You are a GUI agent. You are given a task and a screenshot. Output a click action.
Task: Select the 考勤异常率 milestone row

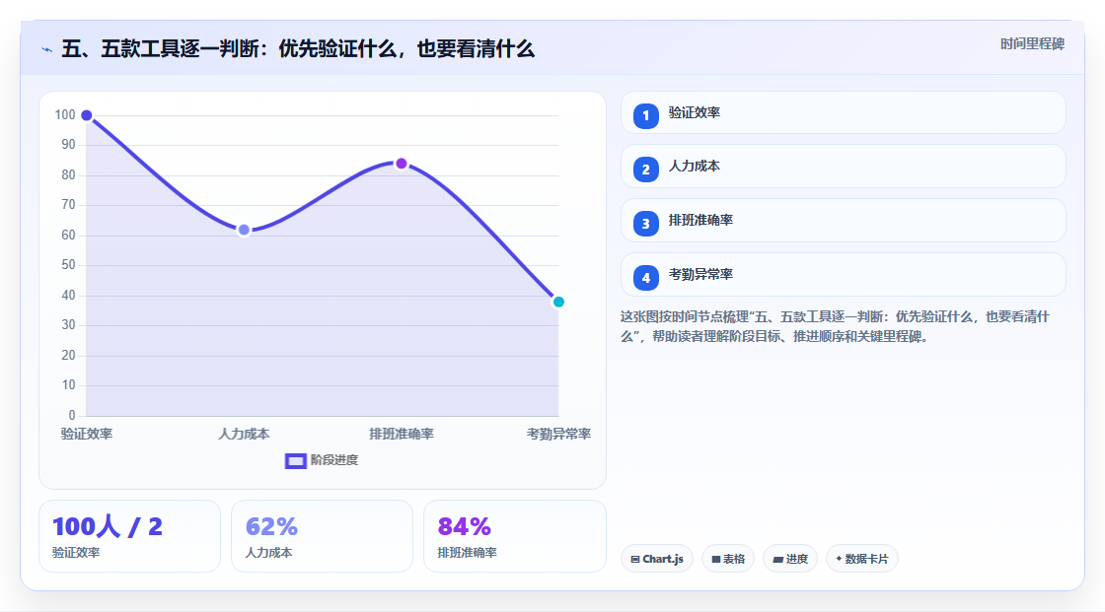pyautogui.click(x=843, y=275)
